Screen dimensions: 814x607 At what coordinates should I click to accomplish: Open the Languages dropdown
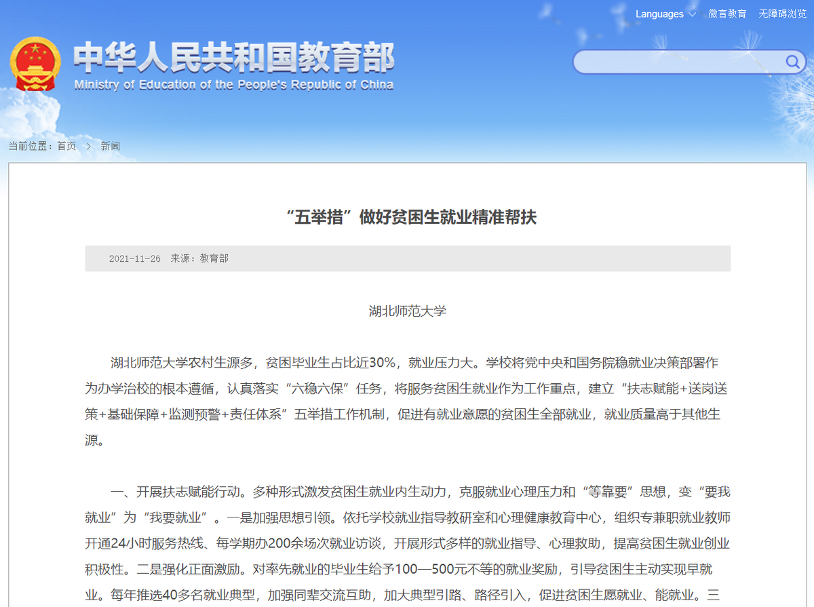click(659, 14)
